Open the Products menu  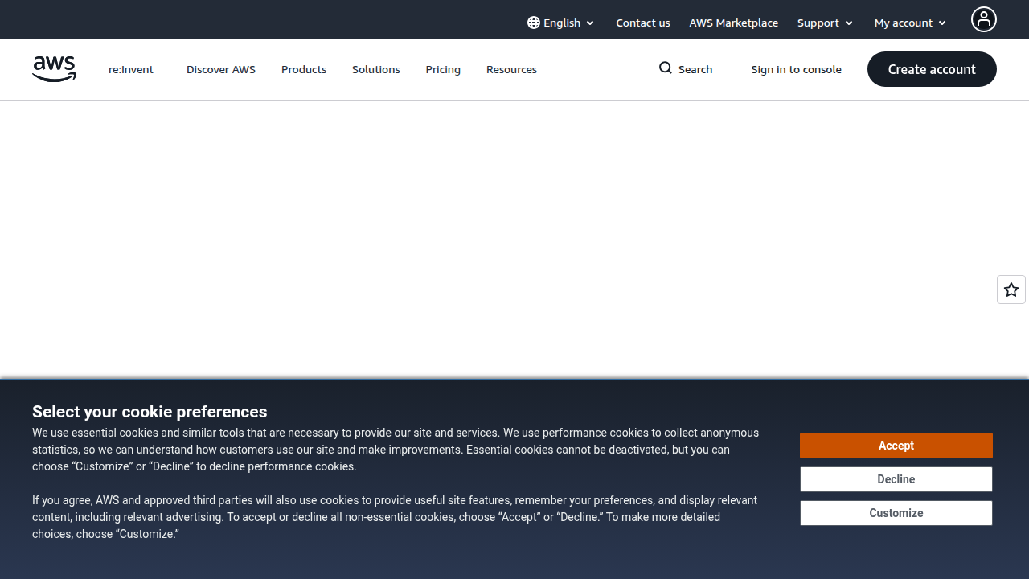(304, 69)
